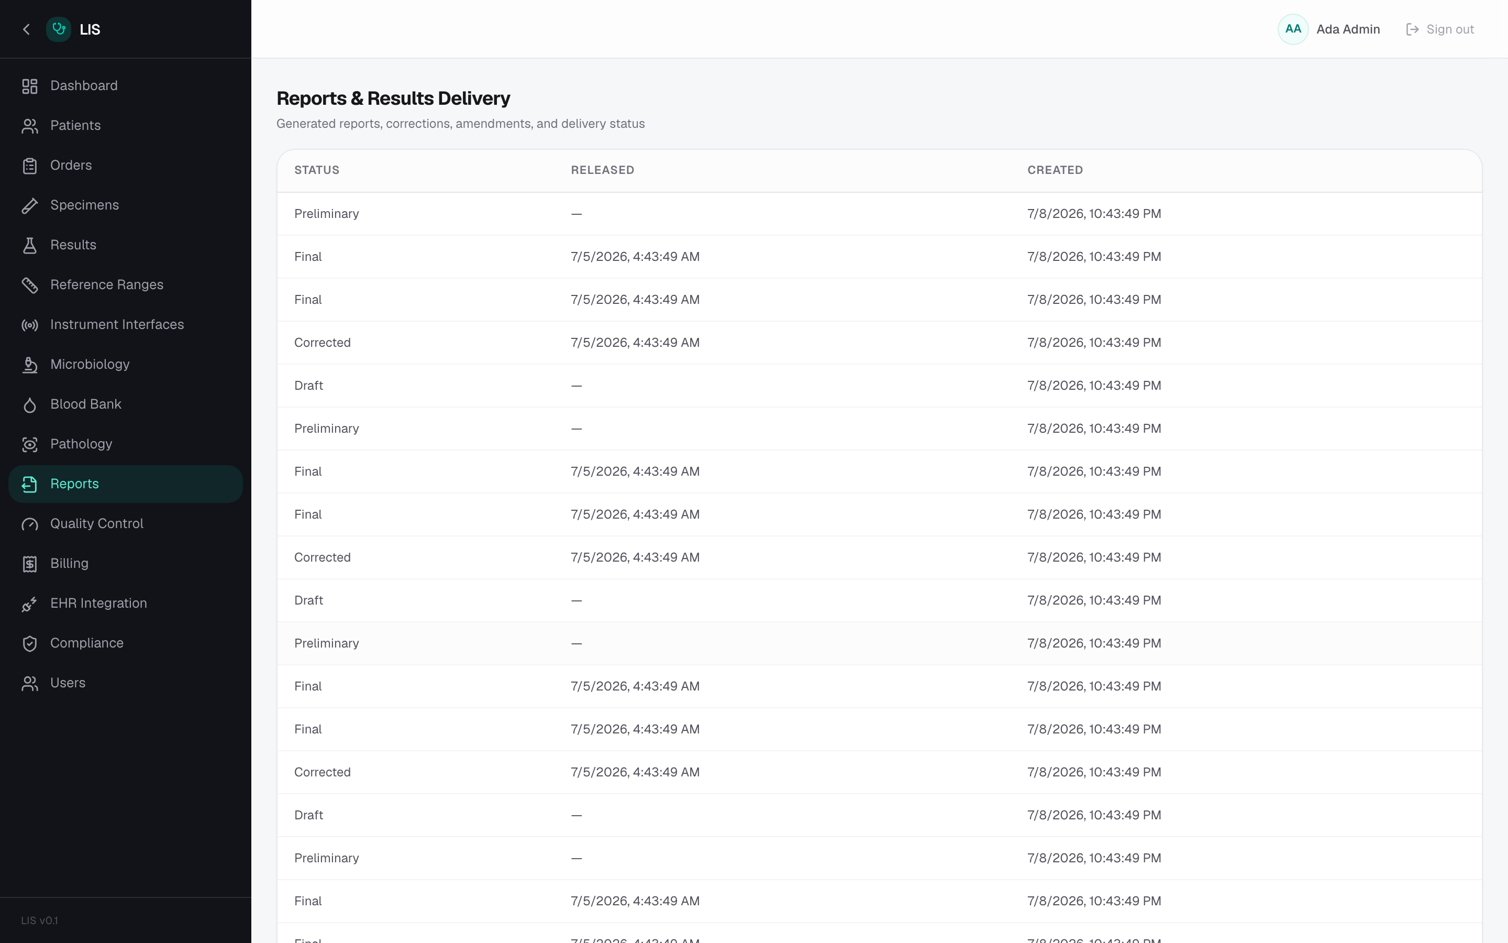Open the Orders menu item

(x=125, y=166)
